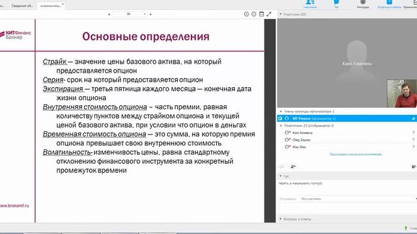Click the term 'Волатильность' on the slide
The height and width of the screenshot is (234, 417).
click(68, 152)
